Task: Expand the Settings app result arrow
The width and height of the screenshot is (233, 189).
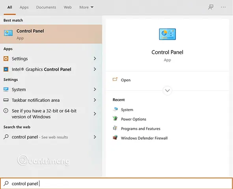Action: (x=95, y=59)
